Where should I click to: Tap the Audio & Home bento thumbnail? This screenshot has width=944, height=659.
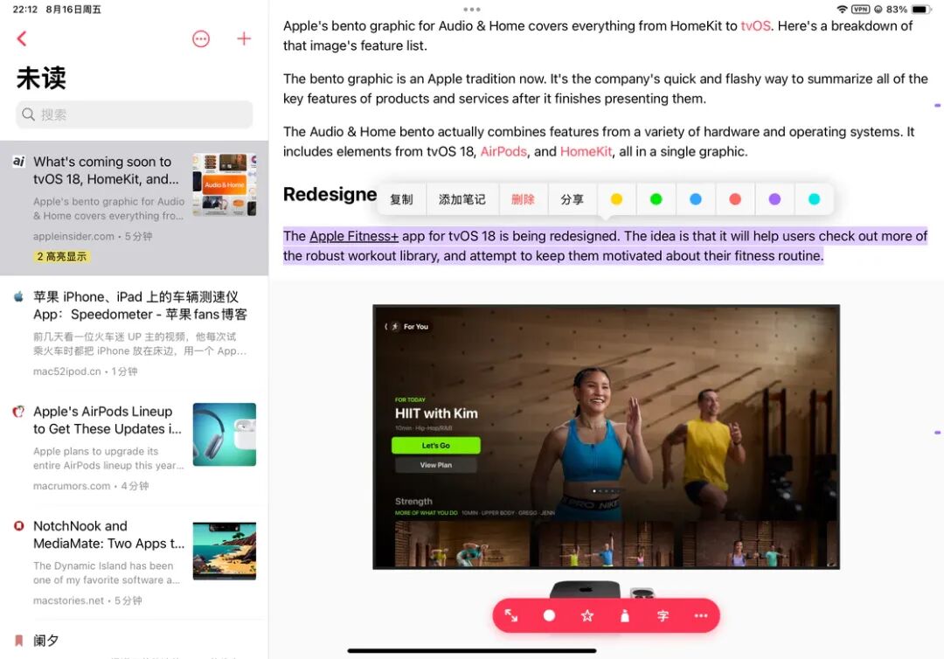tap(225, 184)
